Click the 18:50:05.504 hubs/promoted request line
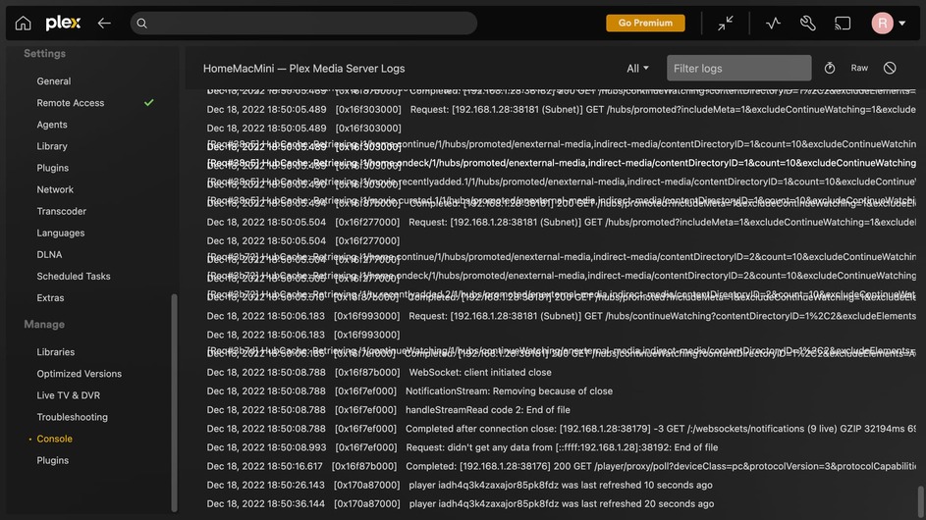This screenshot has width=926, height=520. tap(561, 223)
